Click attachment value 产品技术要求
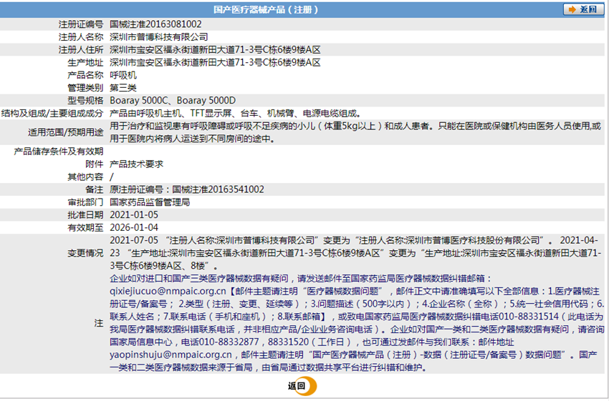609x401 pixels. pos(136,164)
